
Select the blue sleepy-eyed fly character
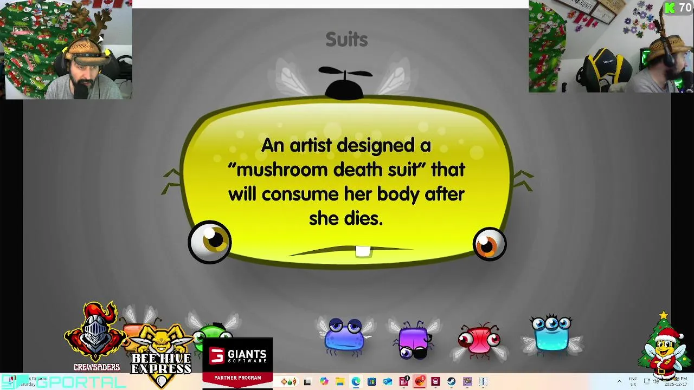coord(346,336)
